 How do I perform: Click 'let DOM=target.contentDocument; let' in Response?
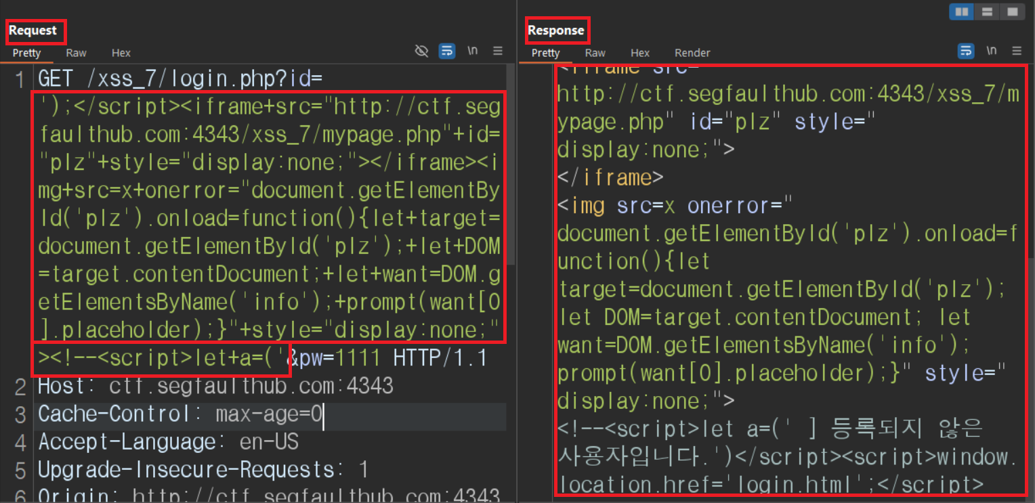click(x=764, y=318)
